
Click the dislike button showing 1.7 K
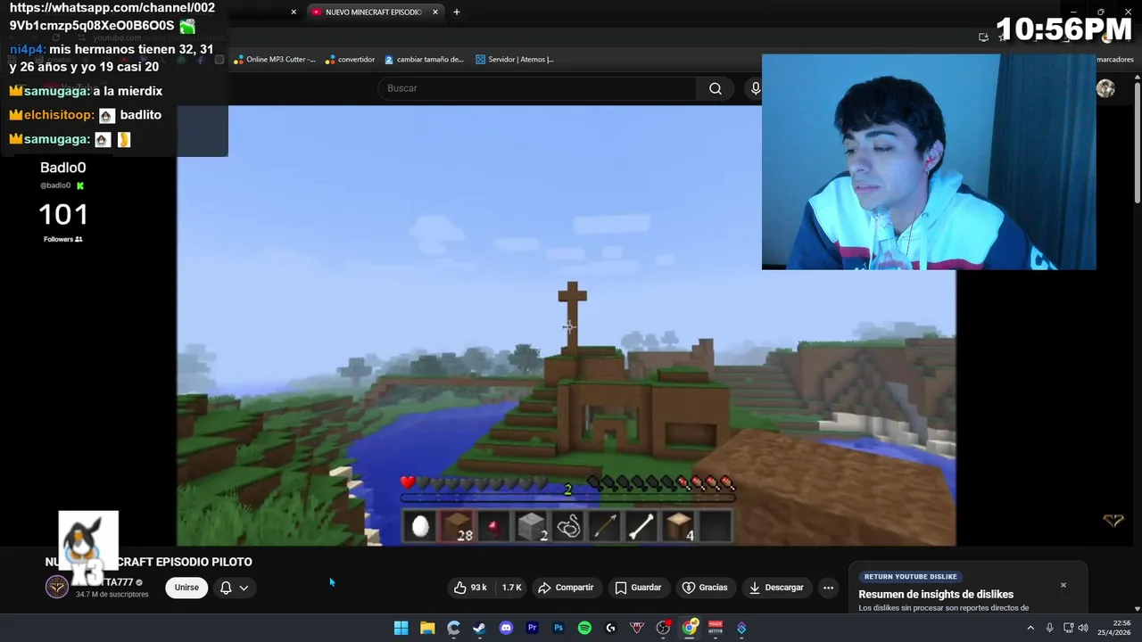coord(511,588)
